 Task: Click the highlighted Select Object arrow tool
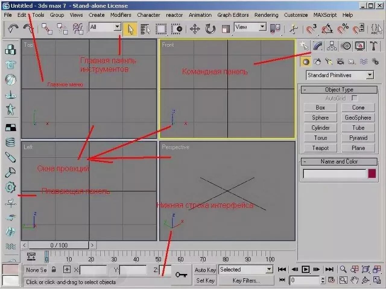point(131,29)
